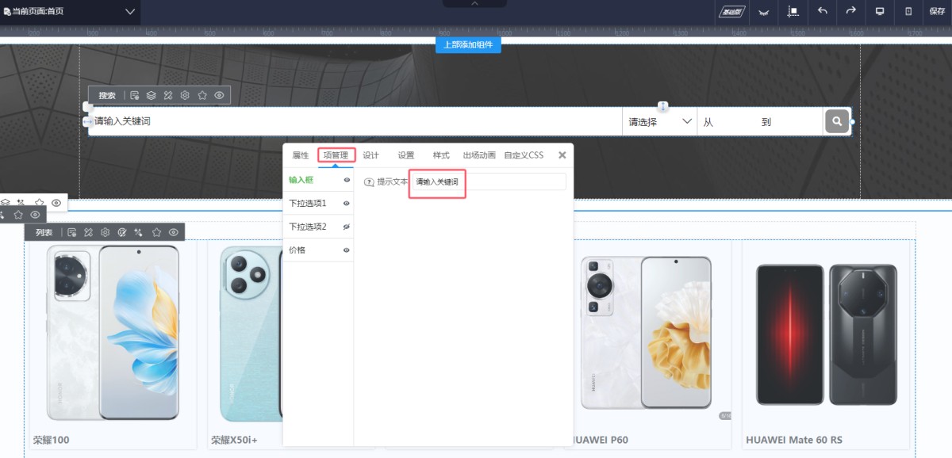Click the 提示文本 help question icon
The height and width of the screenshot is (458, 952).
tap(368, 182)
